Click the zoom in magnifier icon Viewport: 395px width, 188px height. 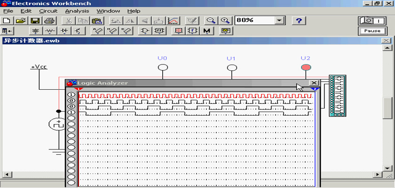pyautogui.click(x=226, y=21)
